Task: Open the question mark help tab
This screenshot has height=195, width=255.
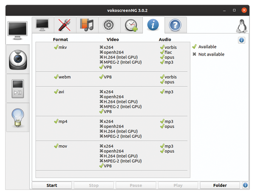Action: pos(175,25)
